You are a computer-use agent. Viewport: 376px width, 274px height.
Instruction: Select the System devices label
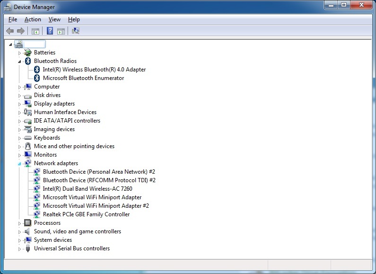[x=53, y=240]
